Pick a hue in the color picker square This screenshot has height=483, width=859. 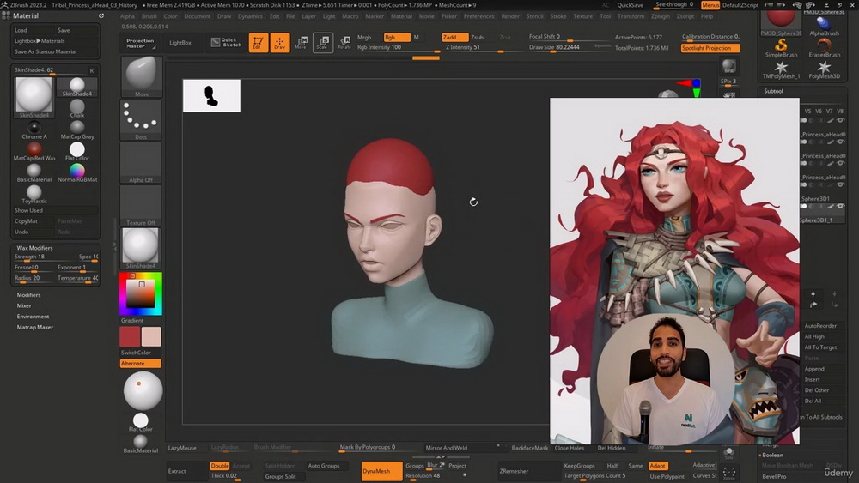pyautogui.click(x=141, y=293)
